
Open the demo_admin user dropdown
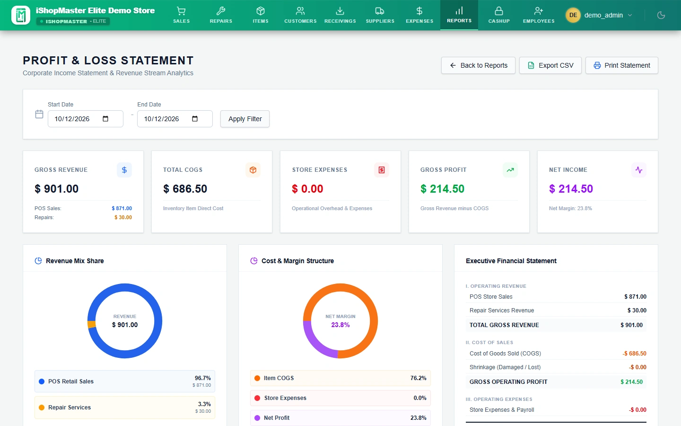(599, 15)
